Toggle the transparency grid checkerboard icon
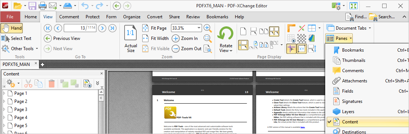This screenshot has height=134, width=409. click(302, 38)
